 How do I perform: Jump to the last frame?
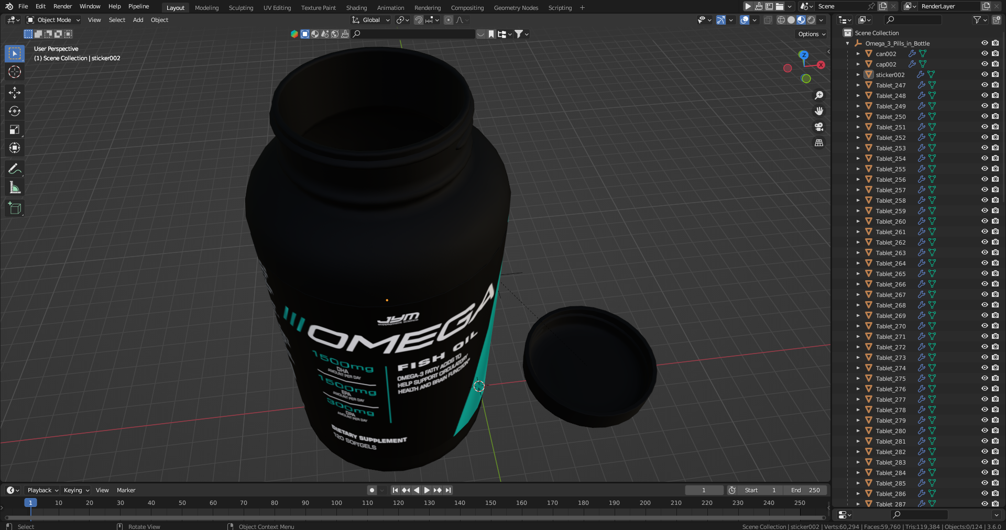click(448, 490)
